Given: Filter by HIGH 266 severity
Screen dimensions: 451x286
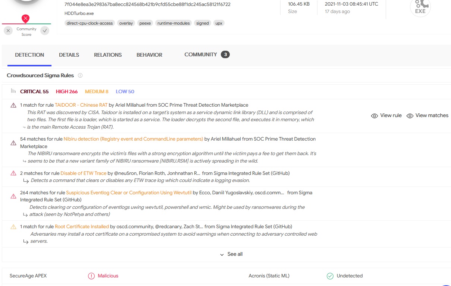Looking at the screenshot, I should click(67, 91).
